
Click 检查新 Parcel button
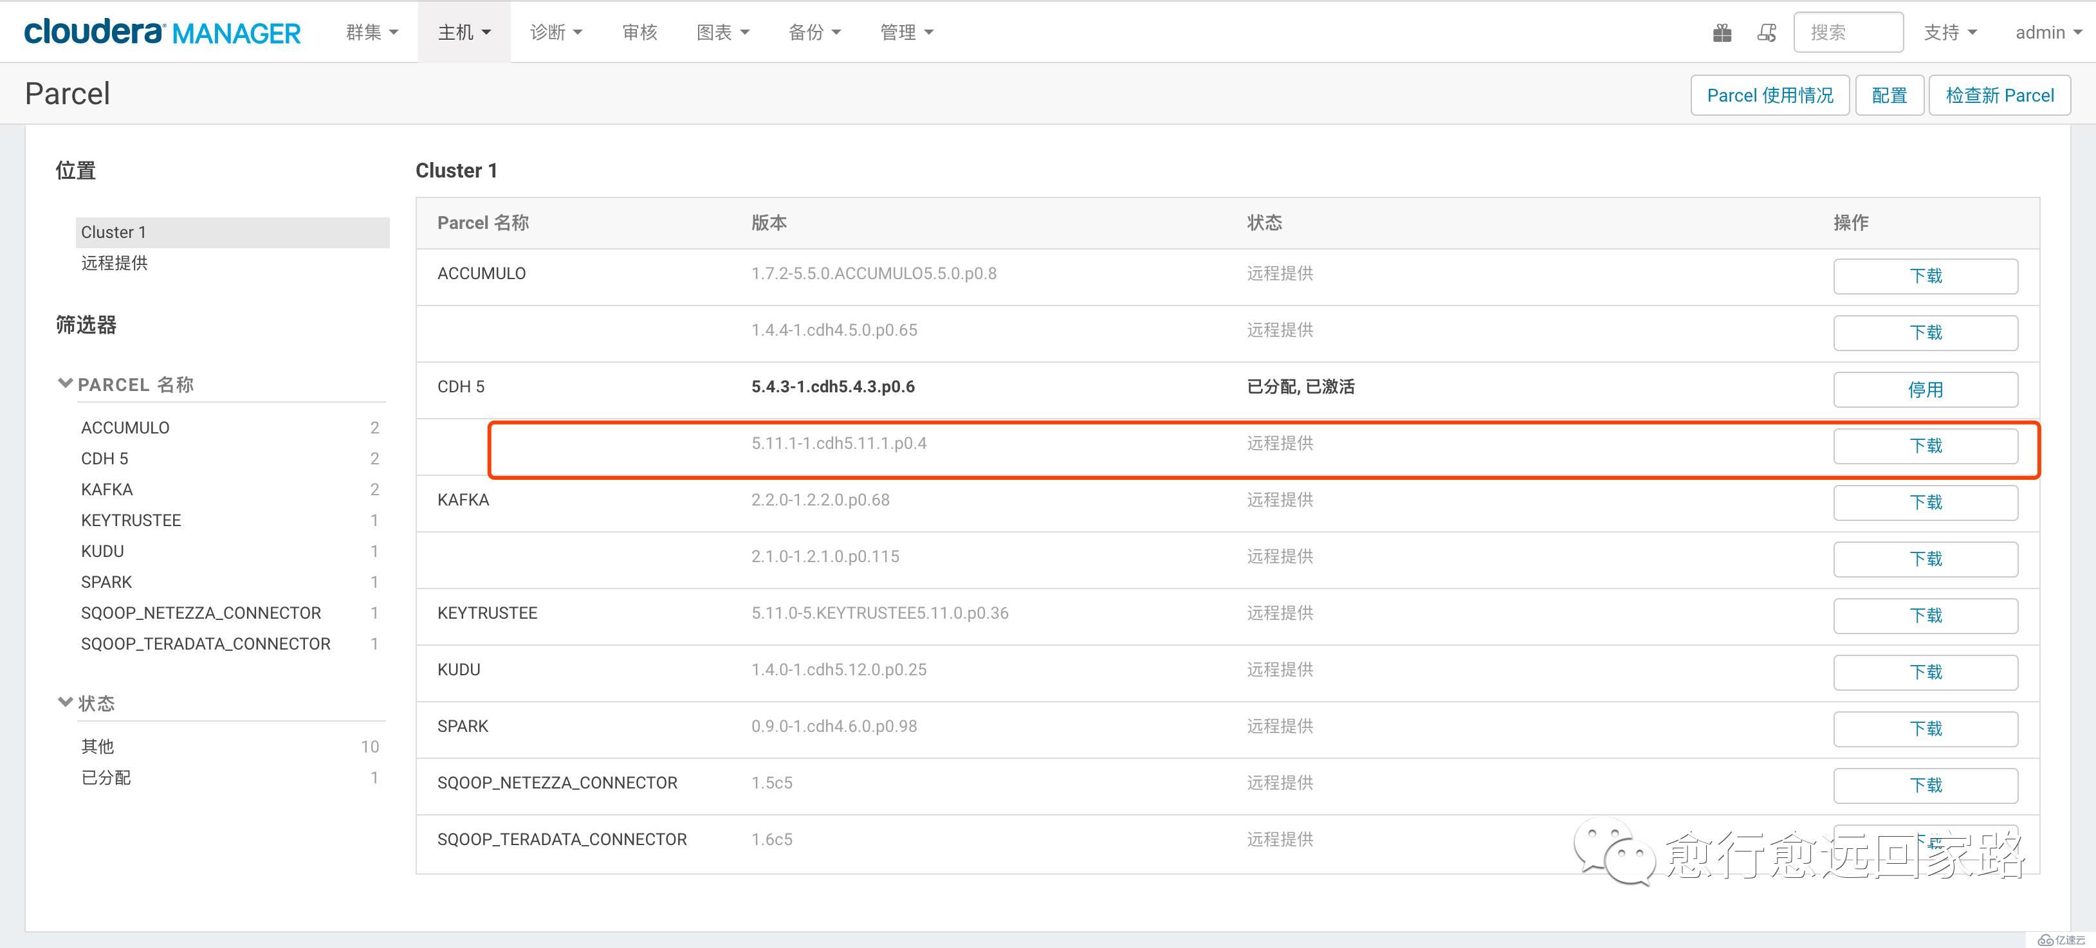[1999, 95]
